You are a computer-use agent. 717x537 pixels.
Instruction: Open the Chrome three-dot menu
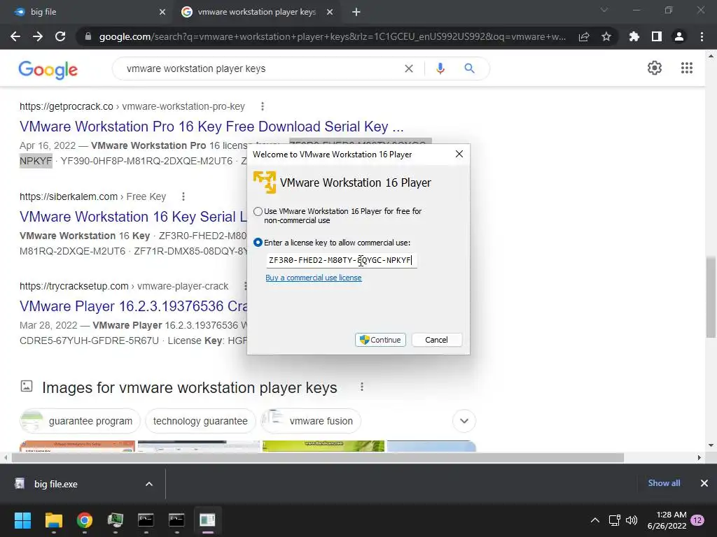702,36
